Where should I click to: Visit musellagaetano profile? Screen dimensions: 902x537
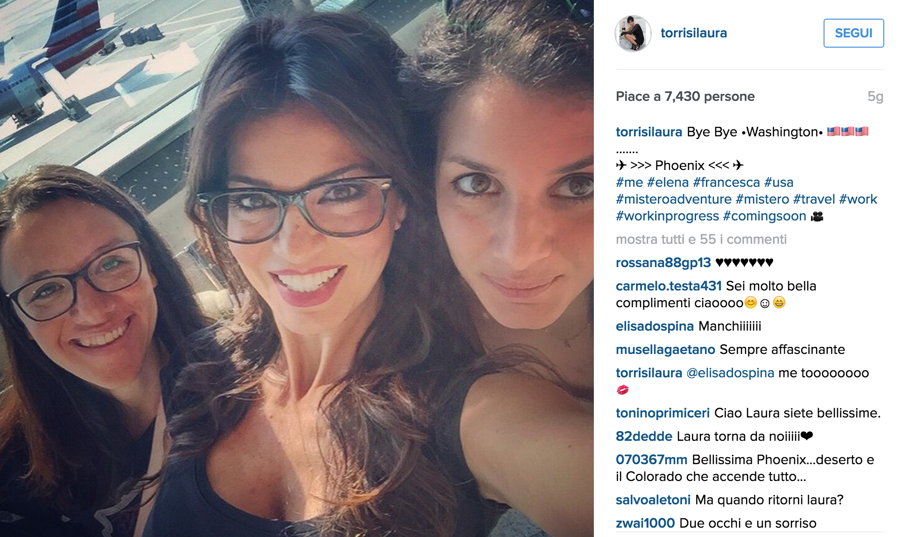pyautogui.click(x=665, y=350)
